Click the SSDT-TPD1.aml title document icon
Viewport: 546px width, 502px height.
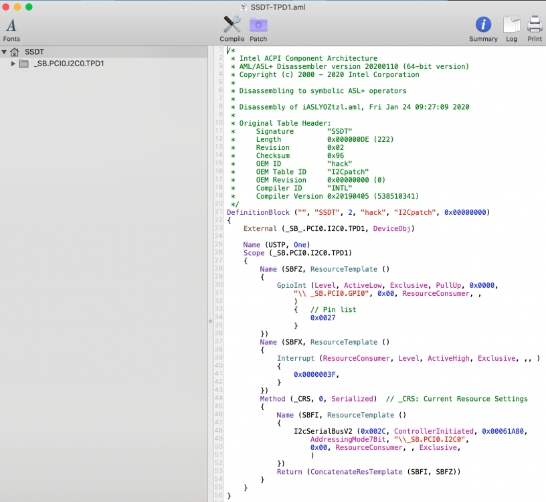(x=244, y=7)
